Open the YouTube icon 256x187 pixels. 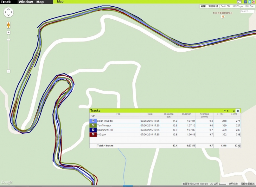254,2
